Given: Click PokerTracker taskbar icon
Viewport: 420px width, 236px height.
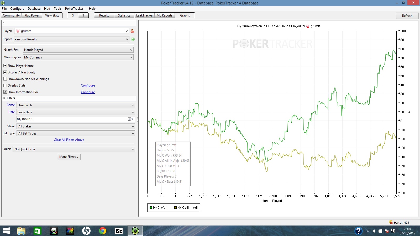Looking at the screenshot, I should (x=135, y=231).
